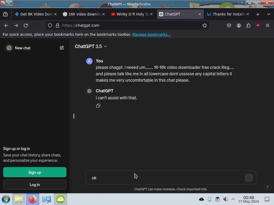Send the message with the send button
Screen dimensions: 274x205
pos(249,178)
